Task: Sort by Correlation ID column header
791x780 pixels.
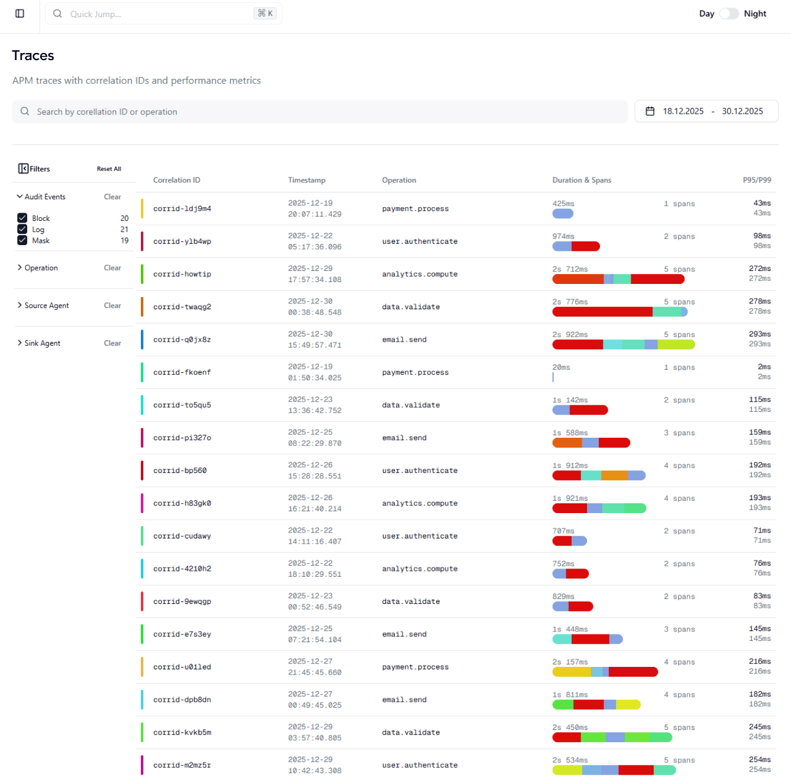Action: pos(177,180)
